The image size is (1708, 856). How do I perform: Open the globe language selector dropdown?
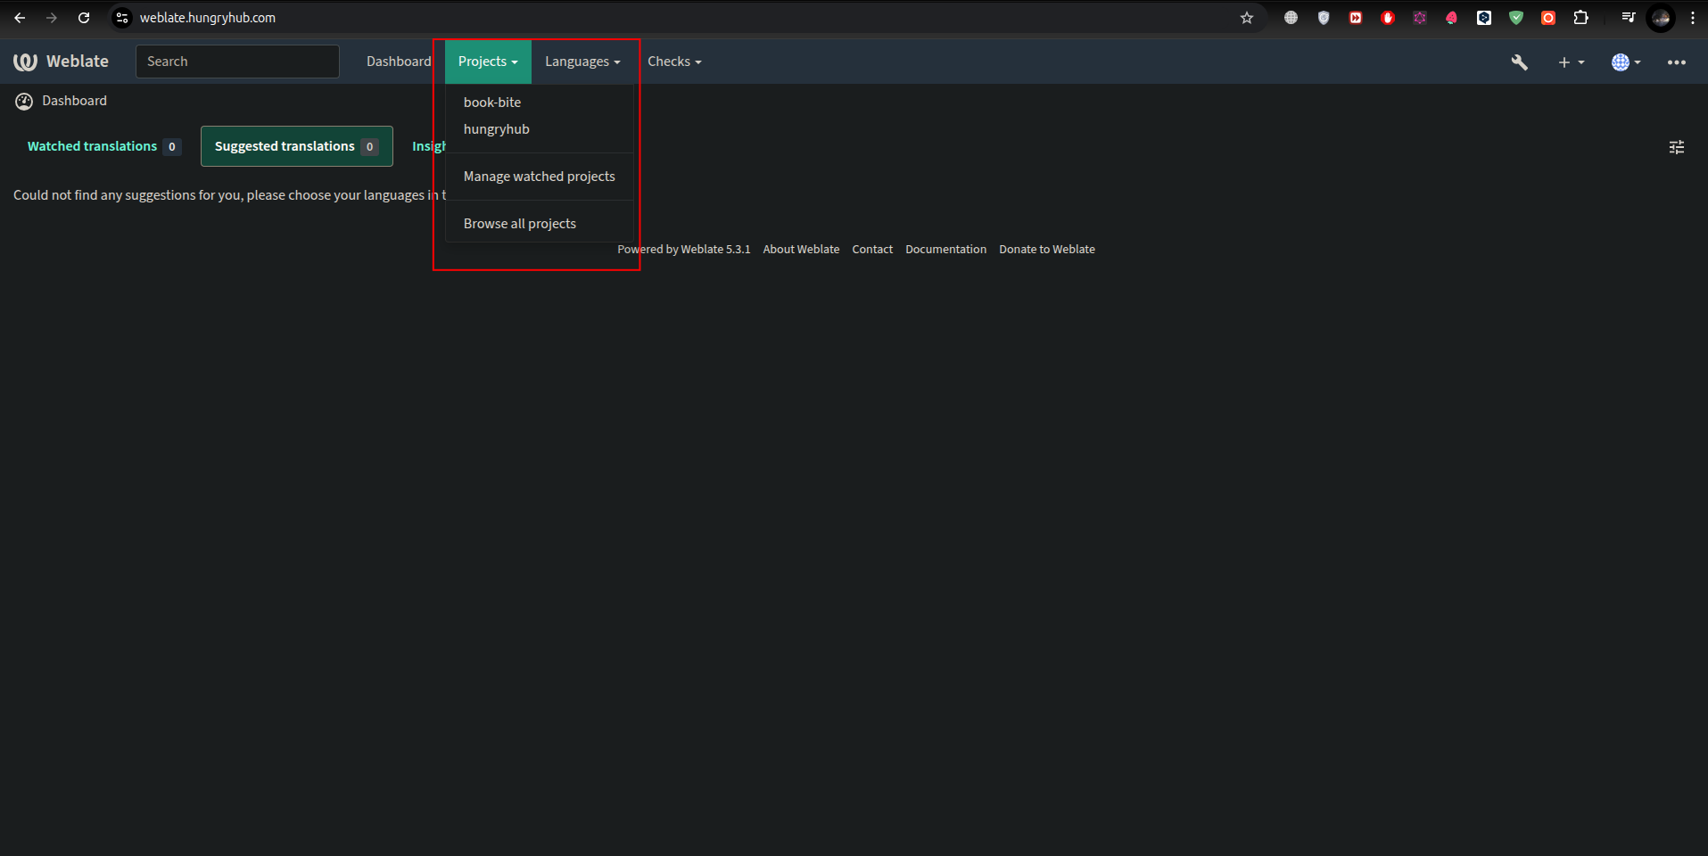[1625, 62]
